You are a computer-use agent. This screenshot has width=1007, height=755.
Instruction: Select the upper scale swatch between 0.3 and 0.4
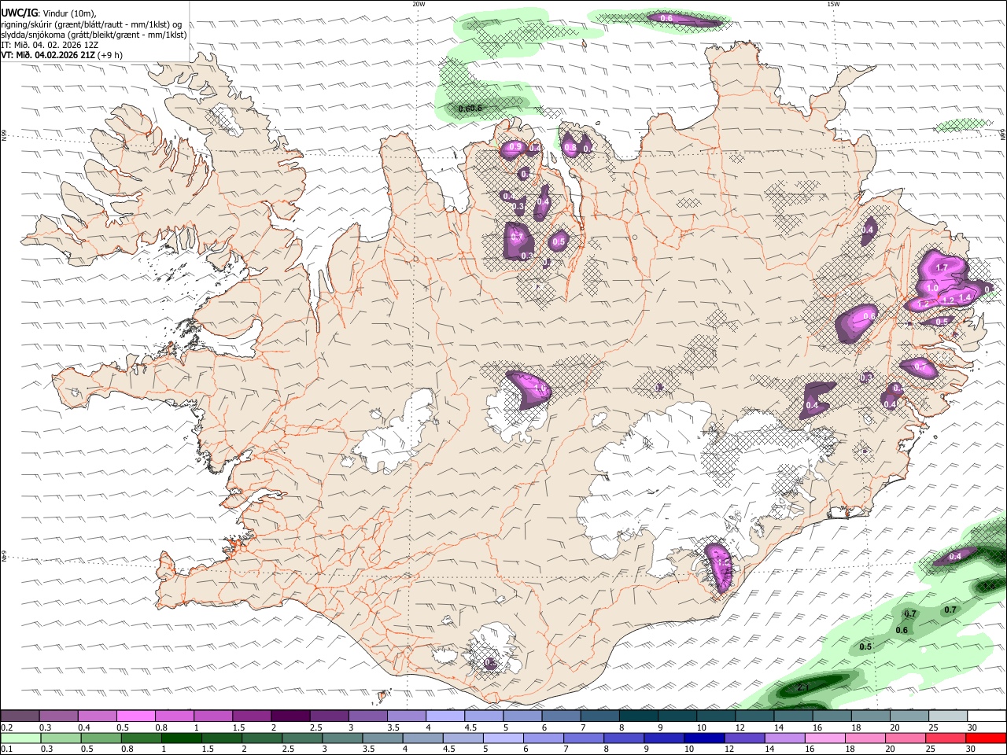[58, 716]
